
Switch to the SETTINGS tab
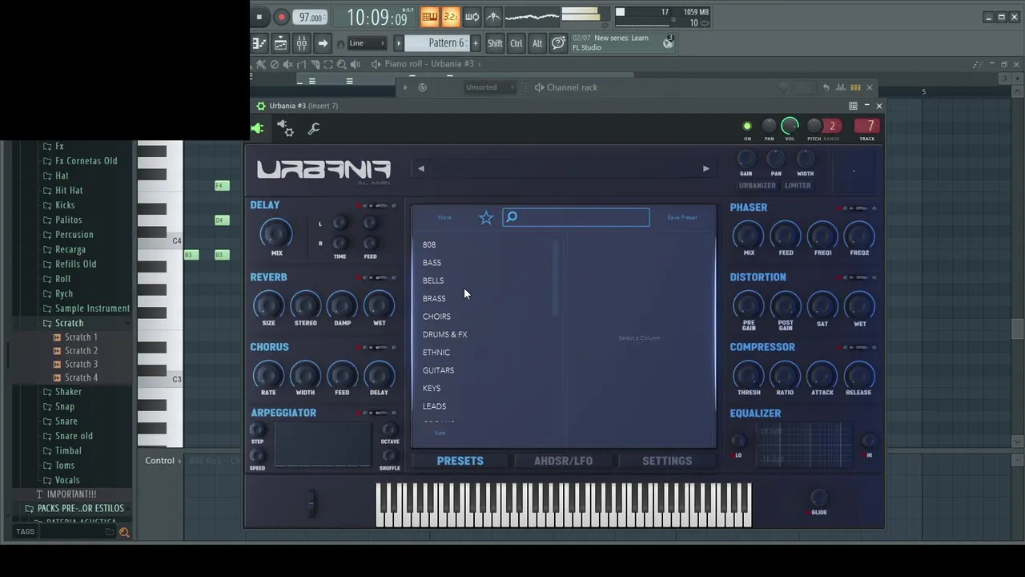pos(667,461)
